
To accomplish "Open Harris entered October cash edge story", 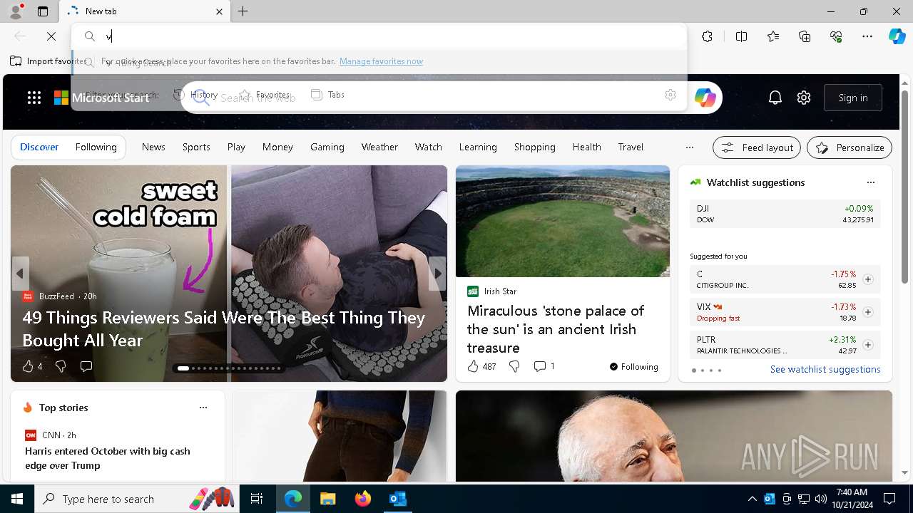I will (x=108, y=458).
